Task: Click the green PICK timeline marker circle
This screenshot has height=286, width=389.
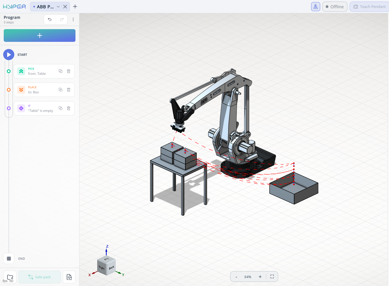Action: coord(9,71)
